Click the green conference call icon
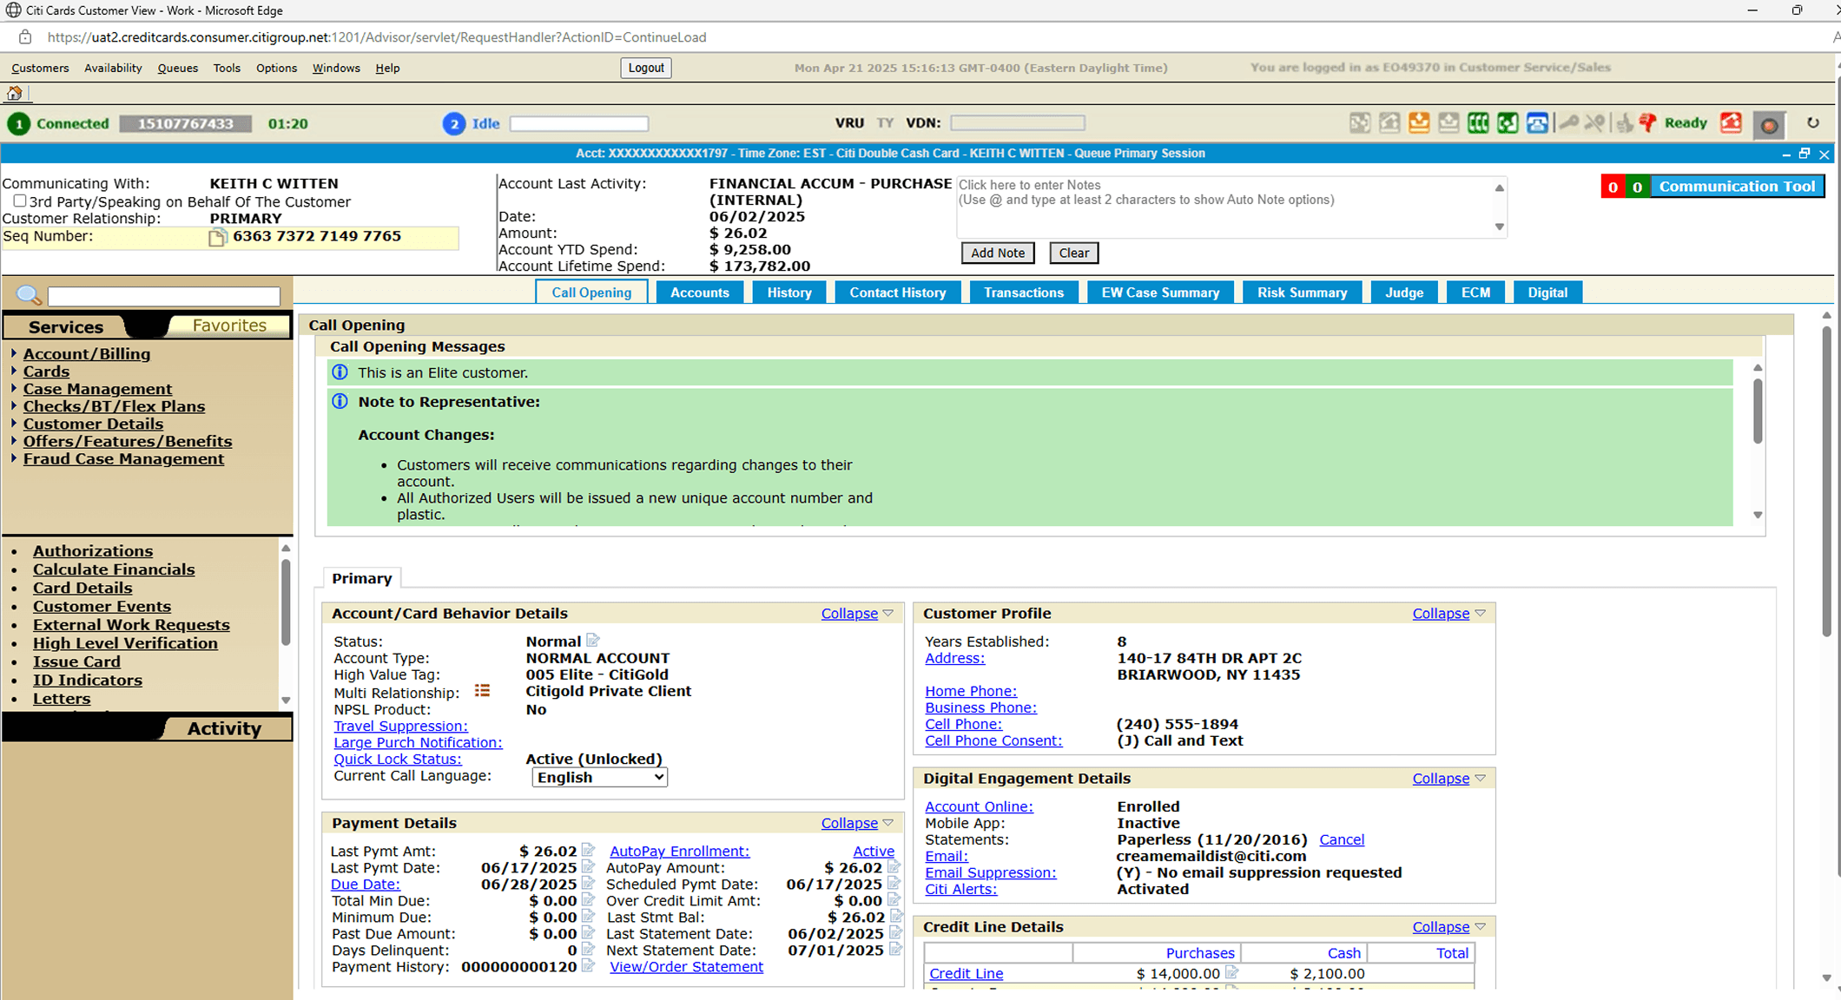 (x=1478, y=123)
